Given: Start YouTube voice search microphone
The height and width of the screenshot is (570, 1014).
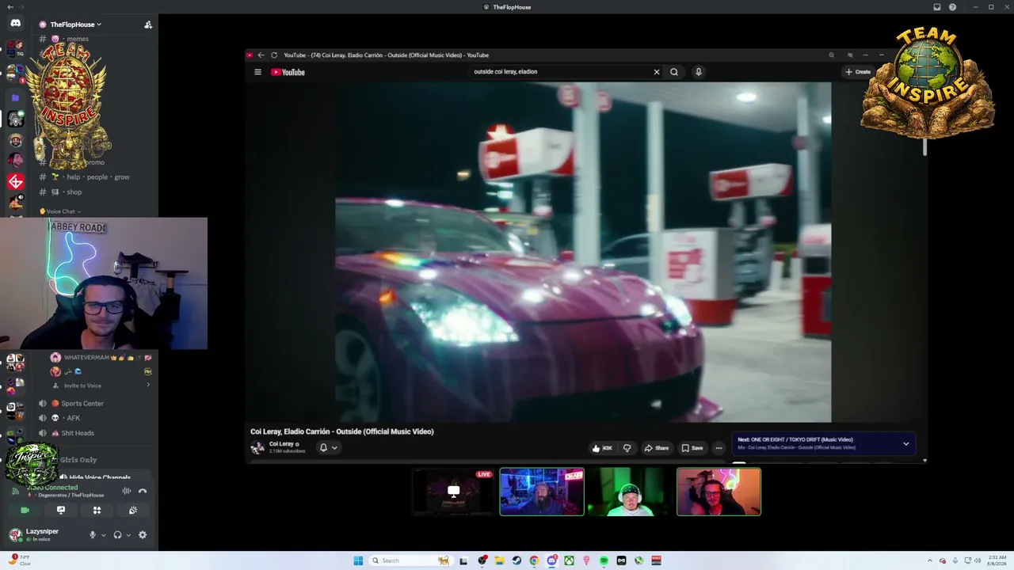Looking at the screenshot, I should point(698,72).
